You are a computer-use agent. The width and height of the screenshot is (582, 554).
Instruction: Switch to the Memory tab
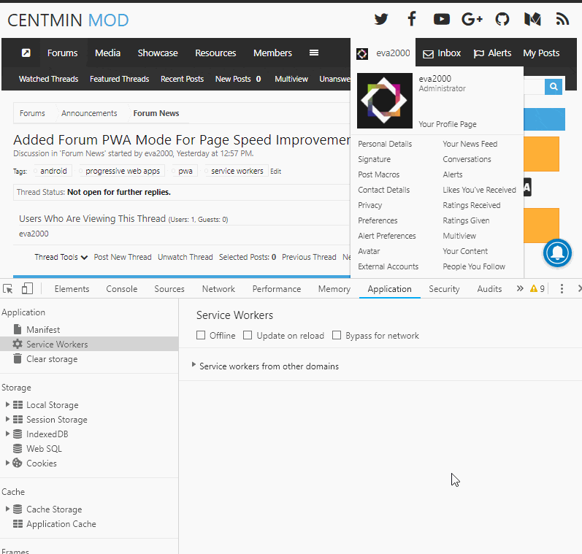(334, 289)
